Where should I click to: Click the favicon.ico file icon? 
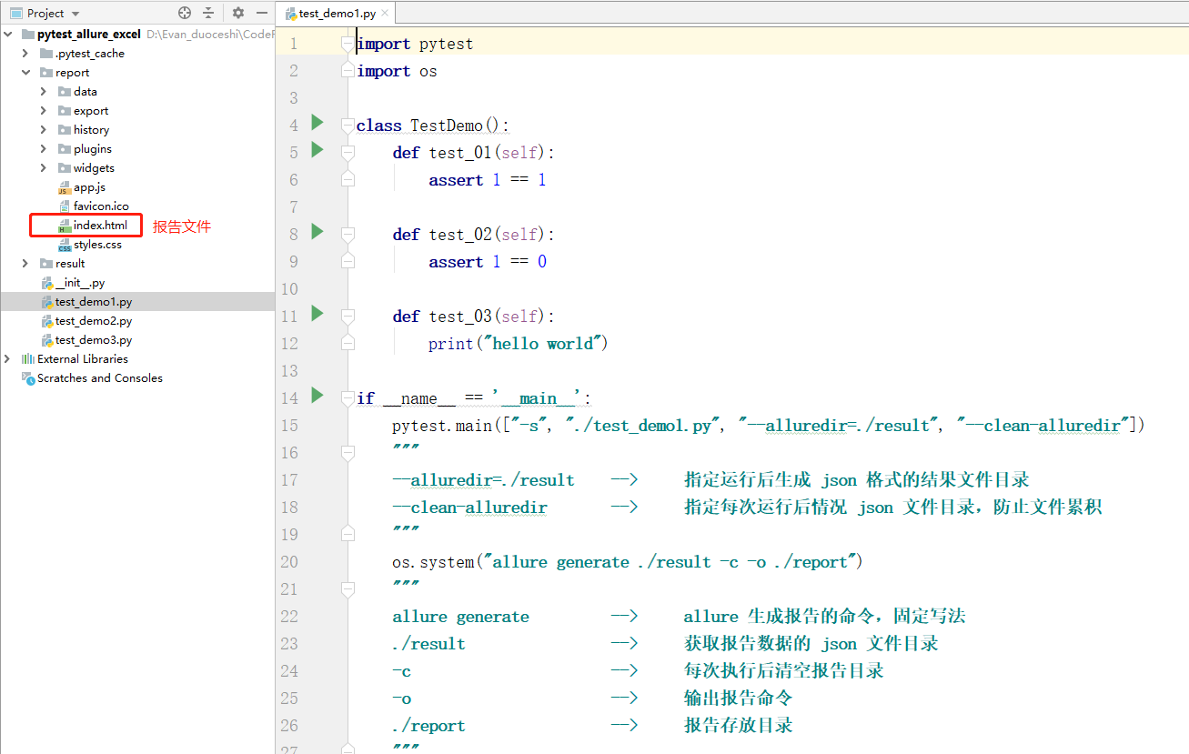click(64, 206)
